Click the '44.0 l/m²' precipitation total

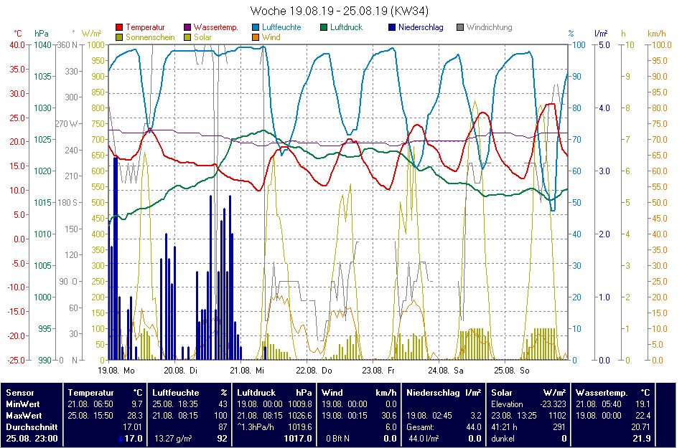coord(424,439)
